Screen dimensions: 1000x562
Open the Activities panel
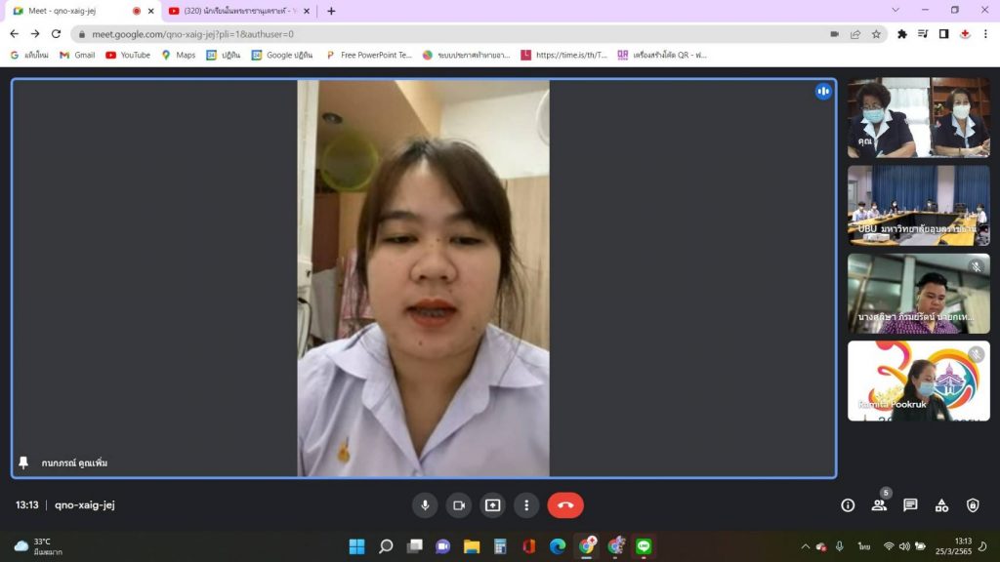point(941,505)
